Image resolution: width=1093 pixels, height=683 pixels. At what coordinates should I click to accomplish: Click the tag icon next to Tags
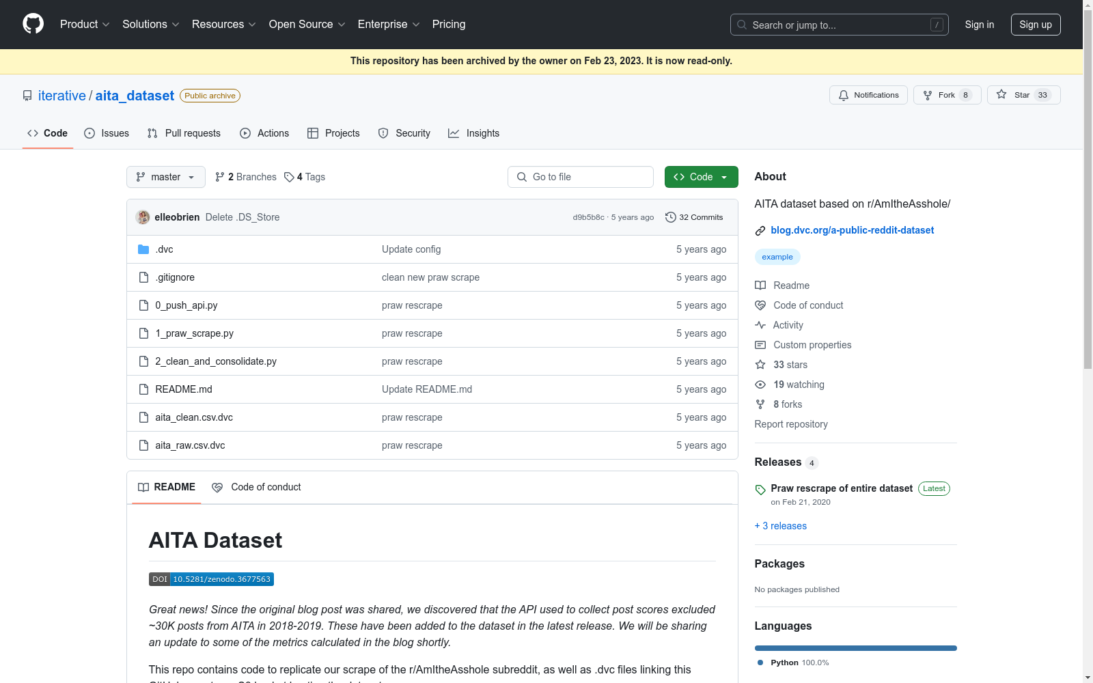tap(289, 177)
